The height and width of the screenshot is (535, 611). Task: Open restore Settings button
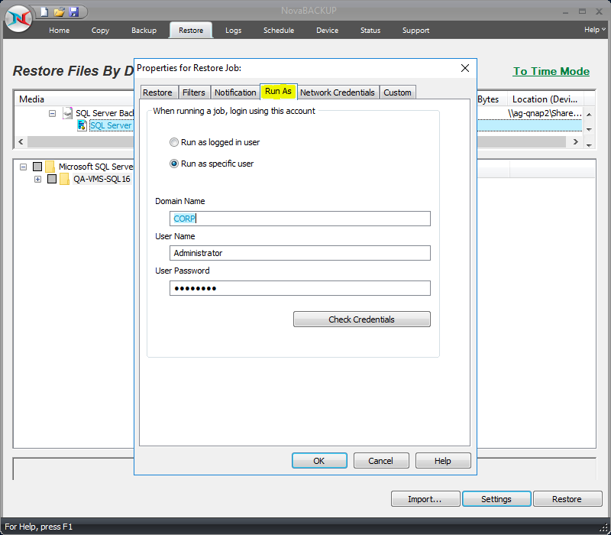point(496,499)
